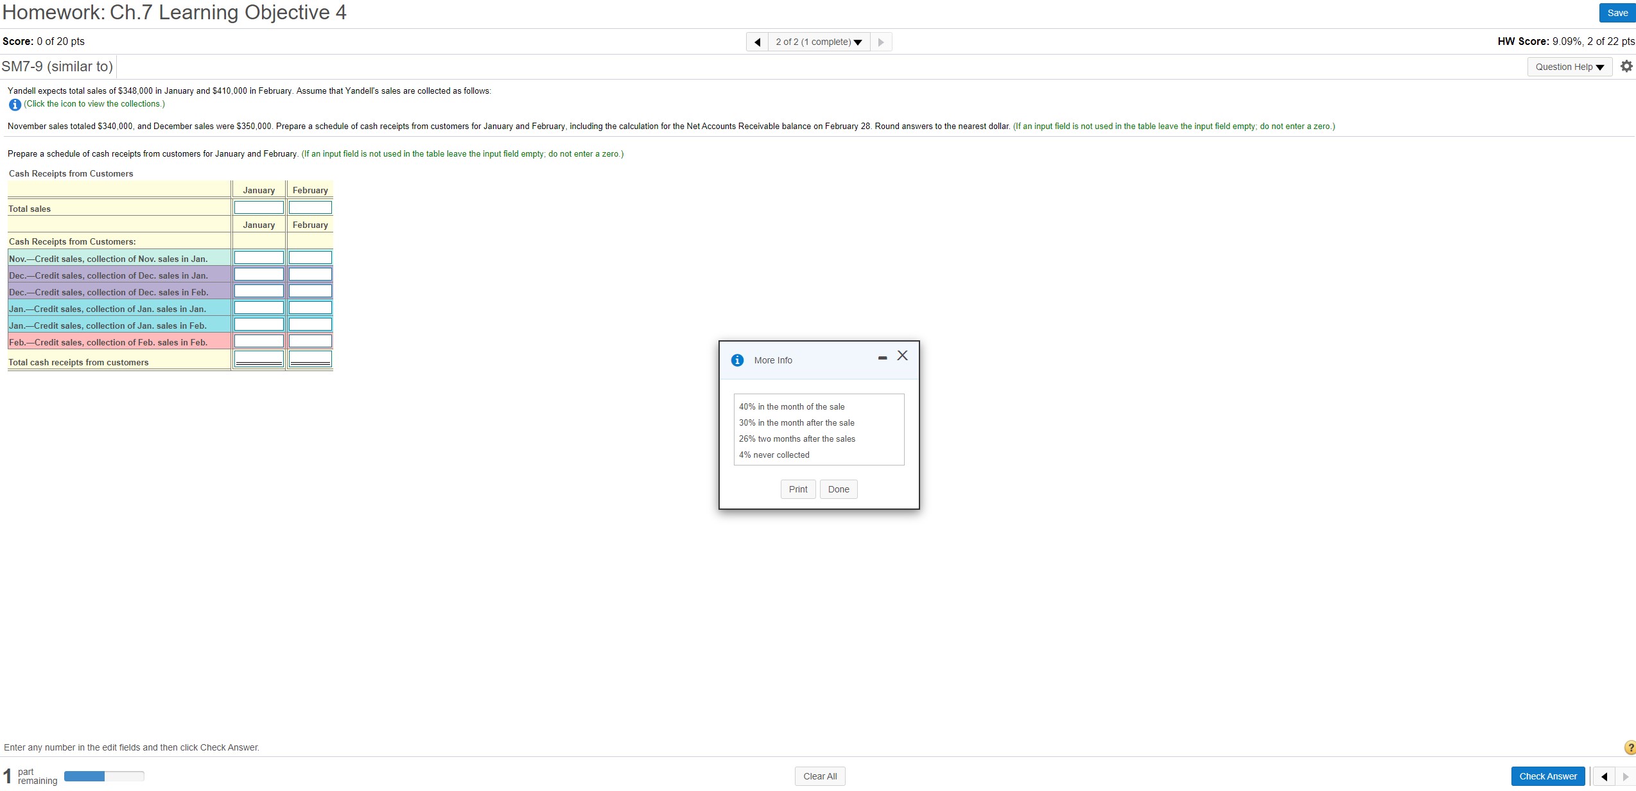Select the February Total sales input field
The image size is (1636, 791).
[310, 207]
